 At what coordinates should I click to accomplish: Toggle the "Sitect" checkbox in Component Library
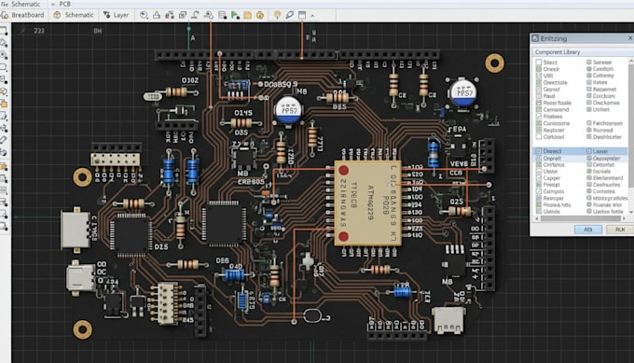click(x=539, y=63)
